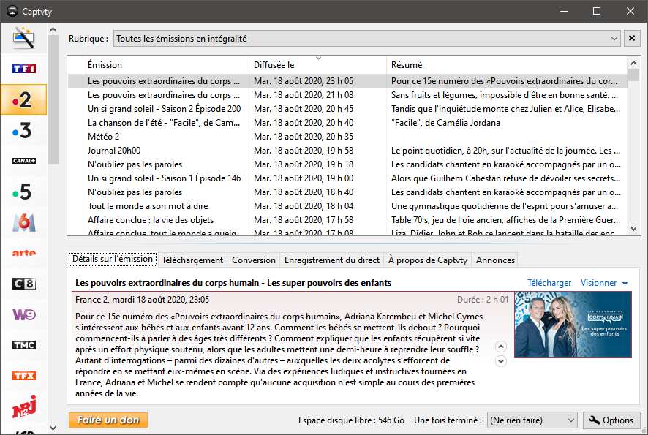Click channel sidebar scroll up arrow
The image size is (648, 435).
53,29
